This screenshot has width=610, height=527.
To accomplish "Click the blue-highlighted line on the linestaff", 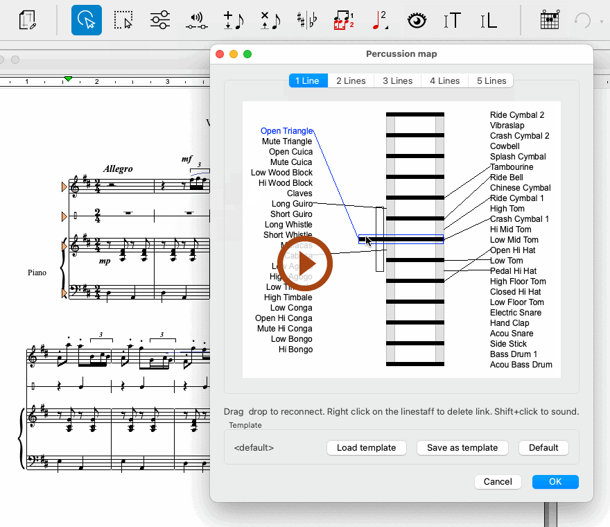I will coord(401,239).
